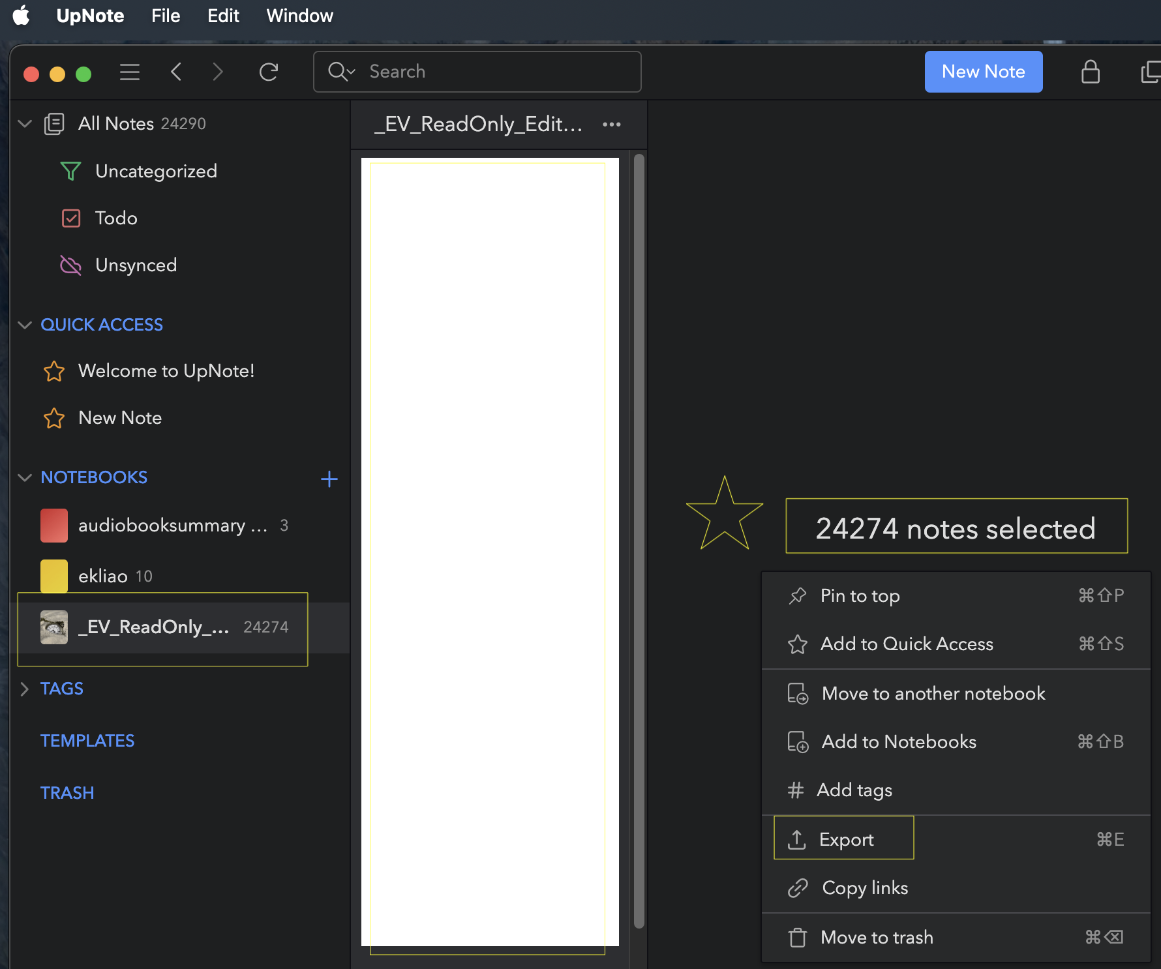Open the audiobooksummary notebook

click(180, 526)
